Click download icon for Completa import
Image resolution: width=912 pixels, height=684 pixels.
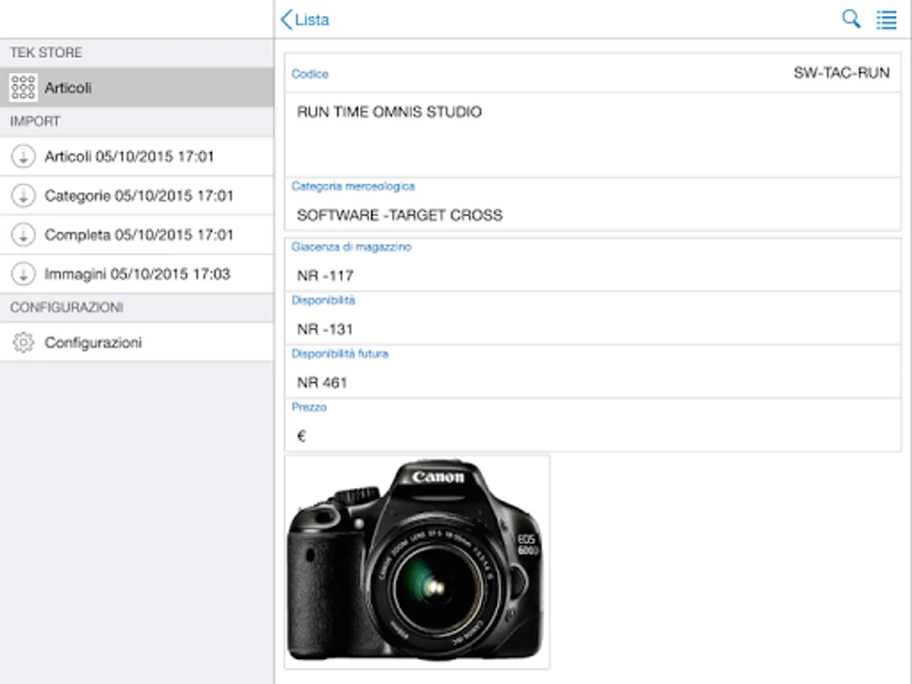point(24,235)
